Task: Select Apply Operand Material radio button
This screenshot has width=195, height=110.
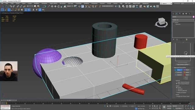Action: [x=176, y=82]
